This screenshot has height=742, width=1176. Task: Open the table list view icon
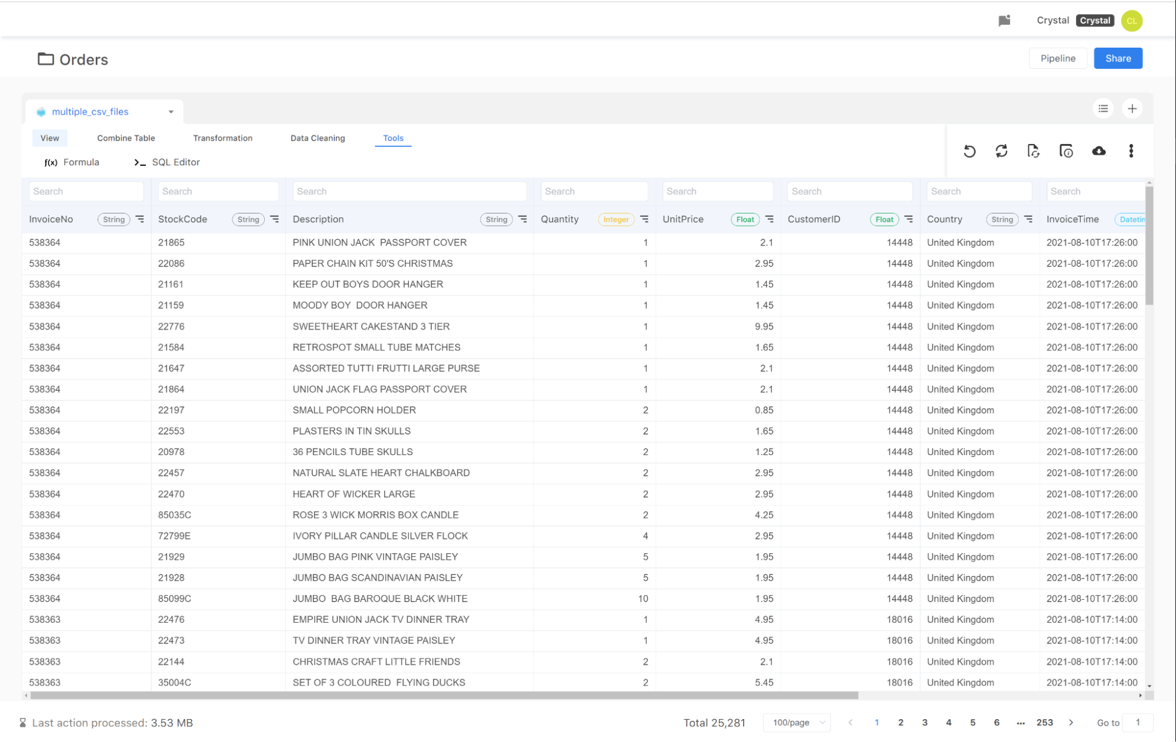[x=1102, y=108]
